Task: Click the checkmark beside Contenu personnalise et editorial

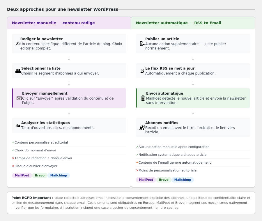Action: (x=13, y=142)
